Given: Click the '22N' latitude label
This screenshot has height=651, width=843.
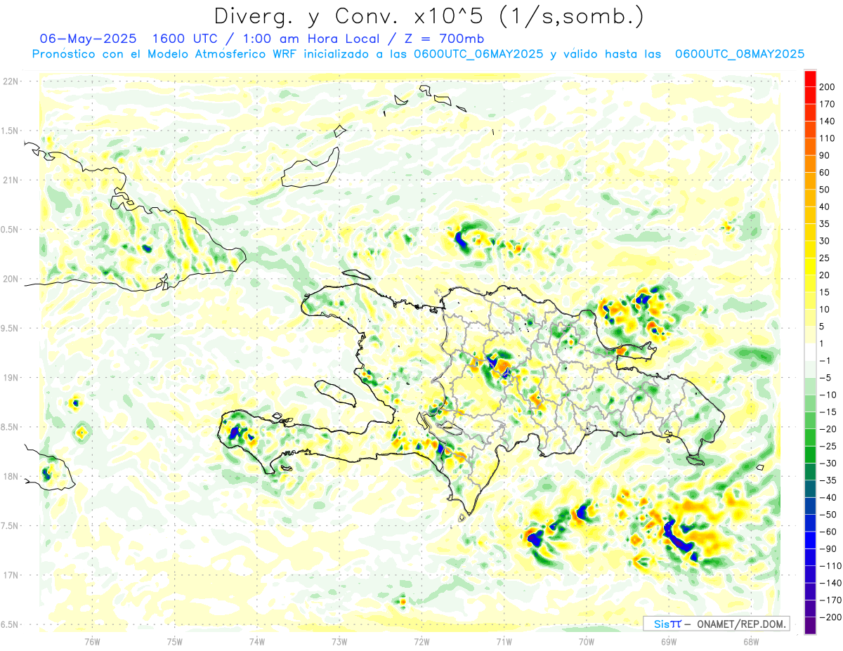Looking at the screenshot, I should click(x=11, y=81).
